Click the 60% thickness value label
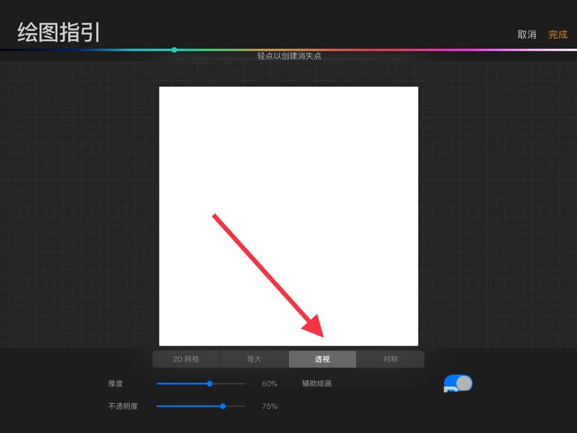577x433 pixels. tap(269, 383)
